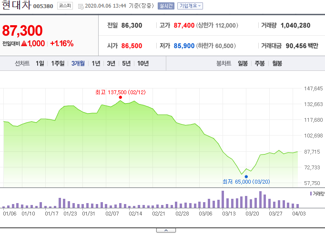
Task: Click the previous close value 86,300
Action: pyautogui.click(x=132, y=26)
